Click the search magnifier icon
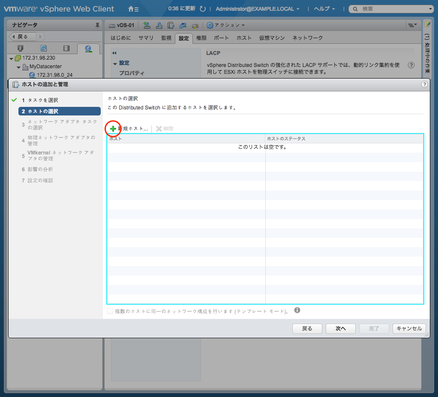The width and height of the screenshot is (438, 397). click(x=355, y=9)
